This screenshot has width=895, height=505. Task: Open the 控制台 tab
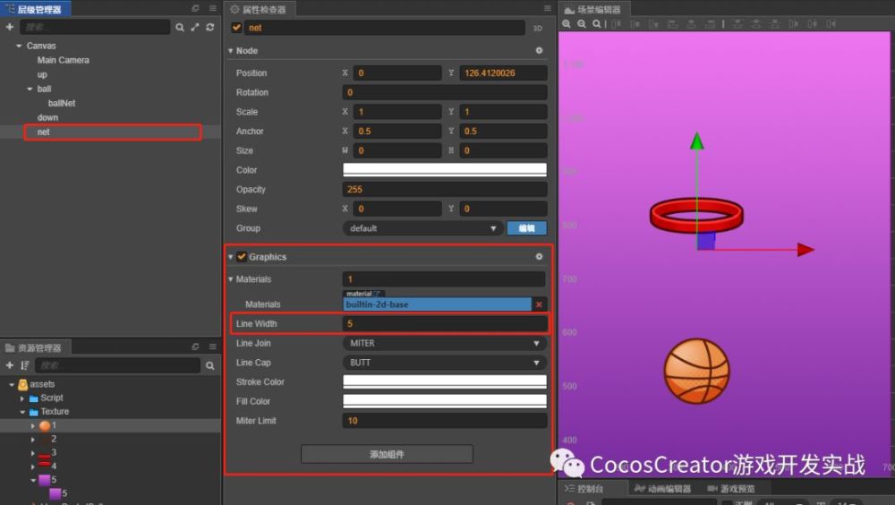(x=584, y=488)
